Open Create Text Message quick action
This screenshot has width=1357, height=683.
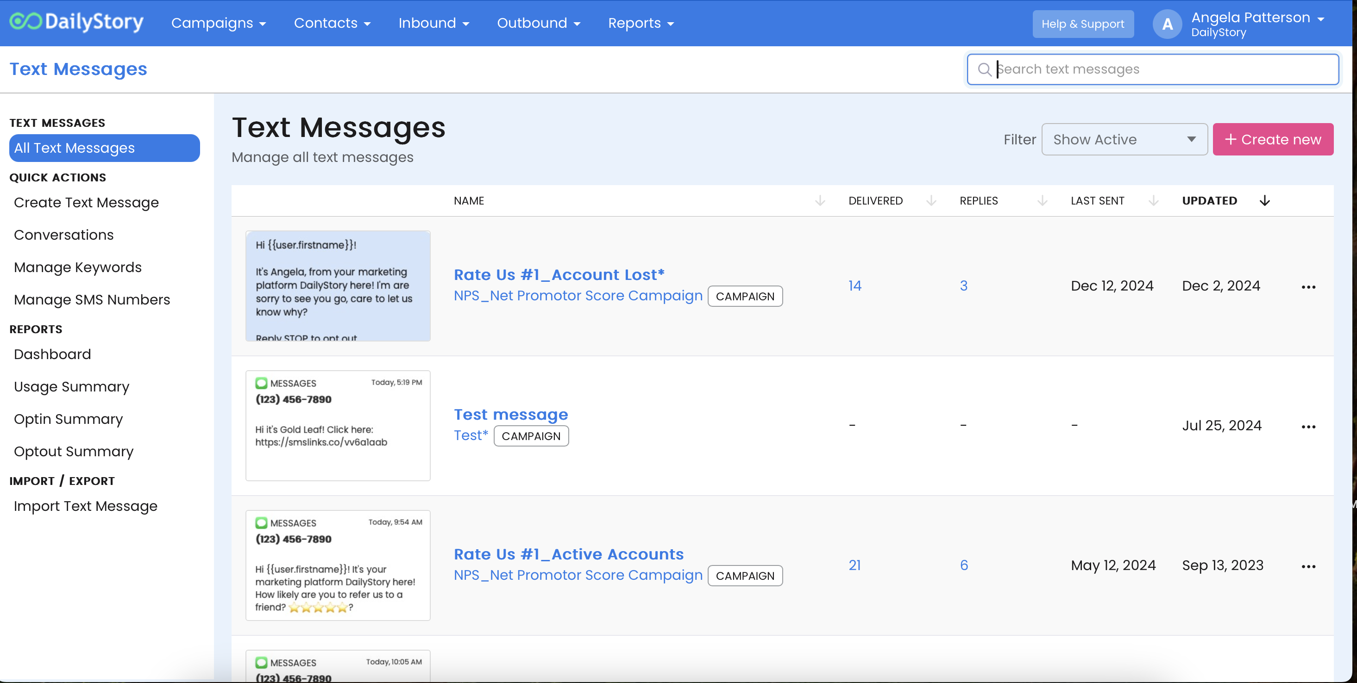point(86,203)
